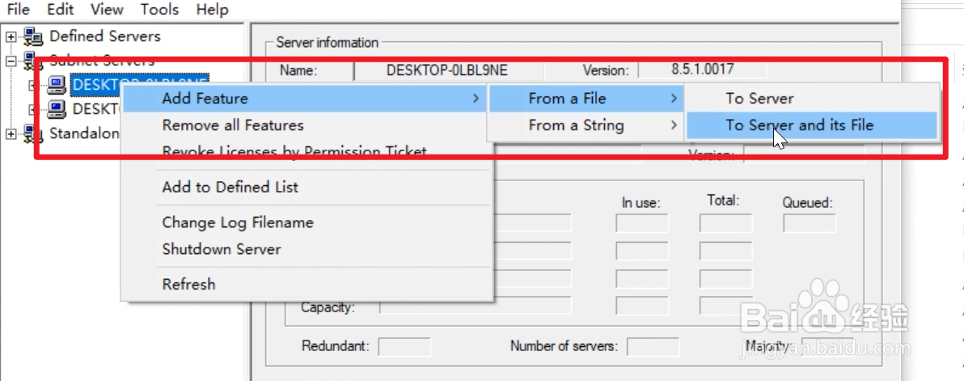Choose Refresh in context menu
Screen dimensions: 964x381
tap(307, 285)
